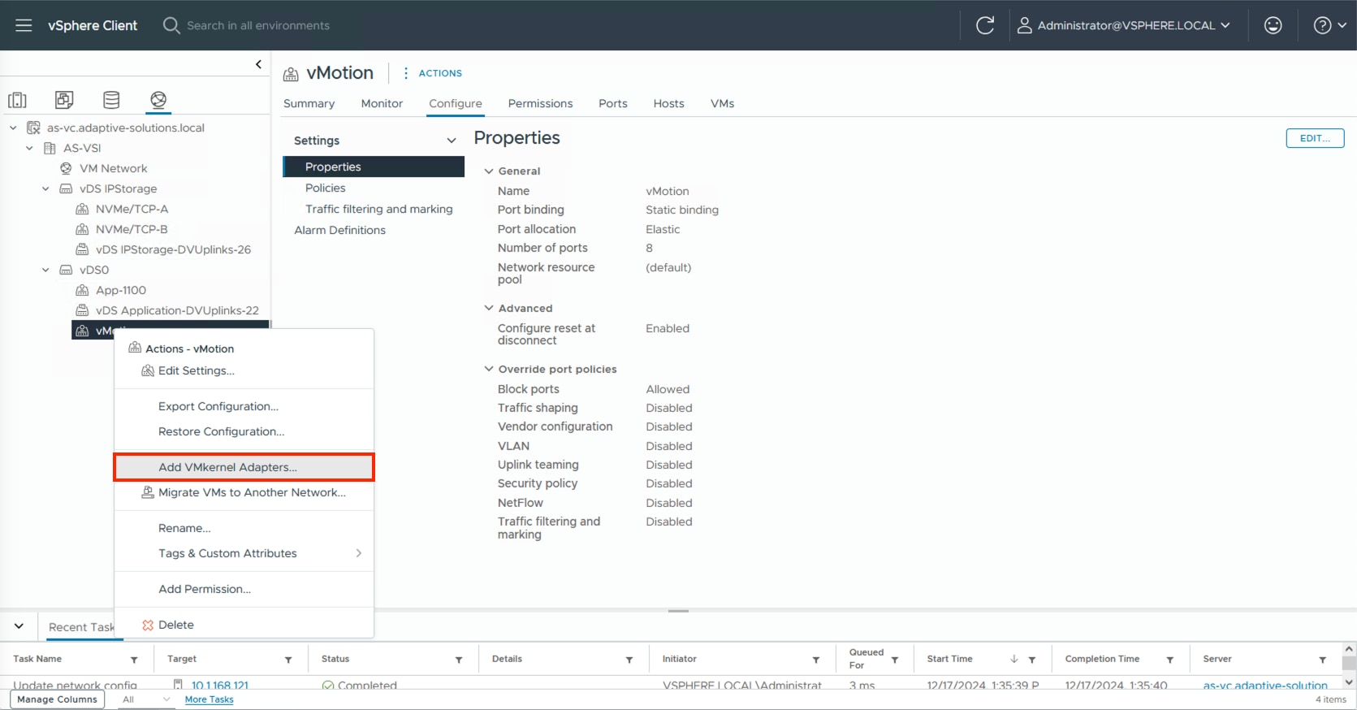Image resolution: width=1357 pixels, height=710 pixels.
Task: Collapse the vDS0 switch node
Action: [45, 270]
